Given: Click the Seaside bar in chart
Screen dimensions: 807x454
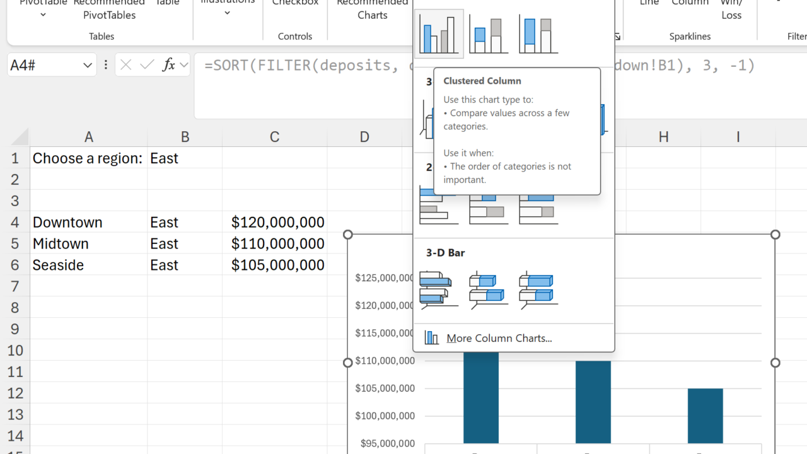Looking at the screenshot, I should tap(705, 416).
